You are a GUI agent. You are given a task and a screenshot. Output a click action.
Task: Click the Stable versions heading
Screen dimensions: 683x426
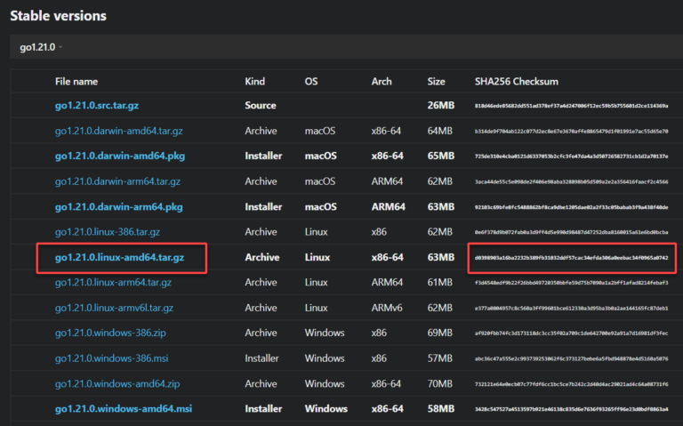58,16
